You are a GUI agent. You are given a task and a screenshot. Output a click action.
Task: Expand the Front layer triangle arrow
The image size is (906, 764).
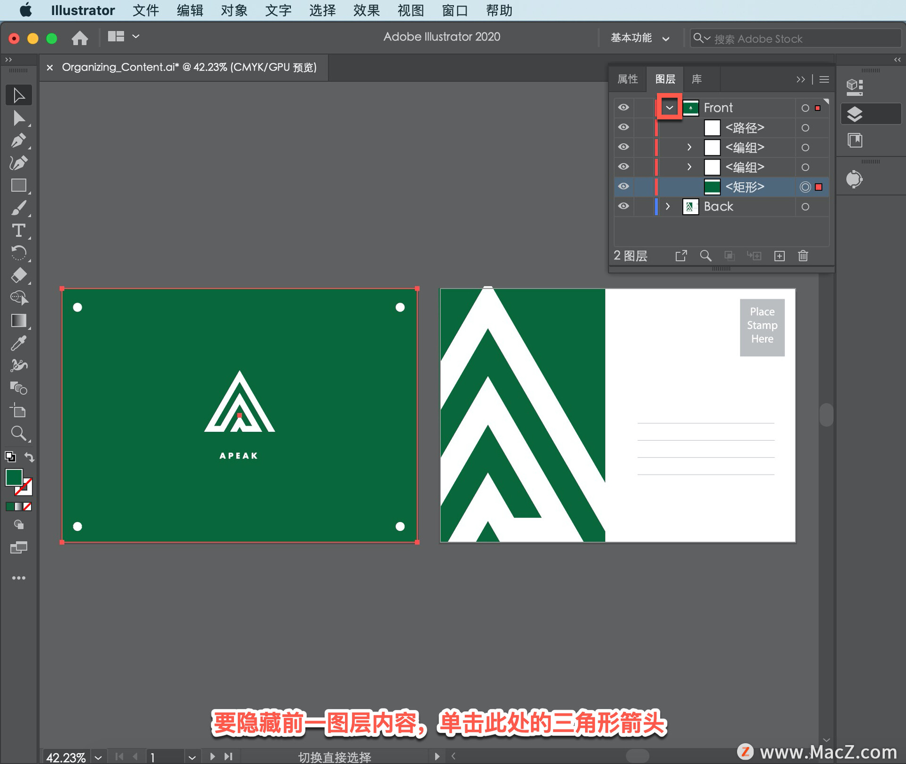[668, 108]
